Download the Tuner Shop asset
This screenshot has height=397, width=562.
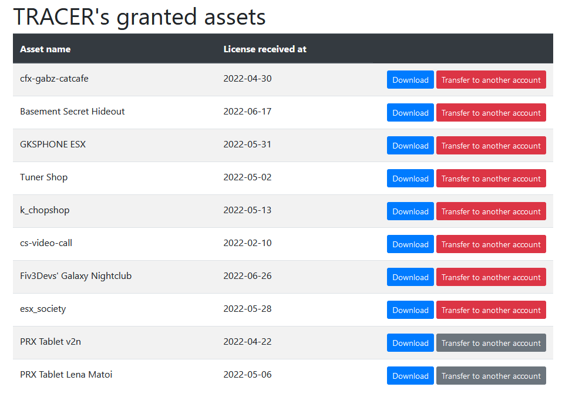[x=410, y=178]
